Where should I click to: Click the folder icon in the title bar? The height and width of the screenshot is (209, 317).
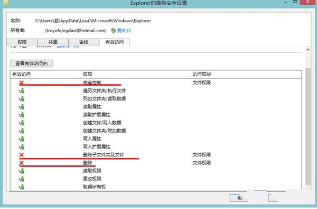pos(6,3)
